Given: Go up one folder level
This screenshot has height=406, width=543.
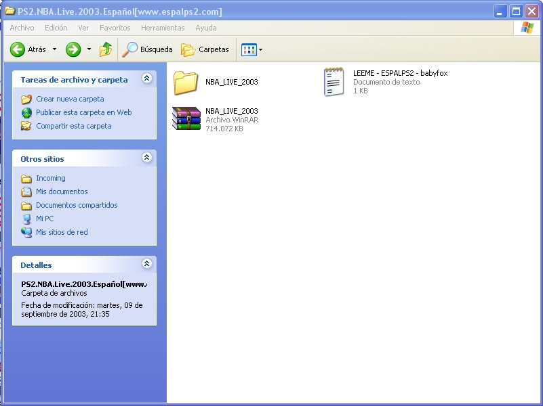Looking at the screenshot, I should coord(106,49).
